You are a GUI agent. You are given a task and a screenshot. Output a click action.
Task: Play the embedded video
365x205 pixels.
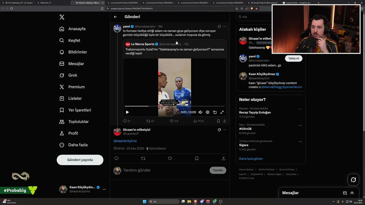[127, 112]
